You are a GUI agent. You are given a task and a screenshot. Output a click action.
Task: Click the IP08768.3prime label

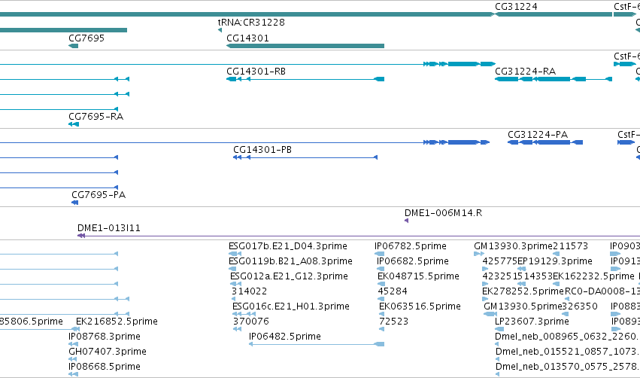click(105, 337)
